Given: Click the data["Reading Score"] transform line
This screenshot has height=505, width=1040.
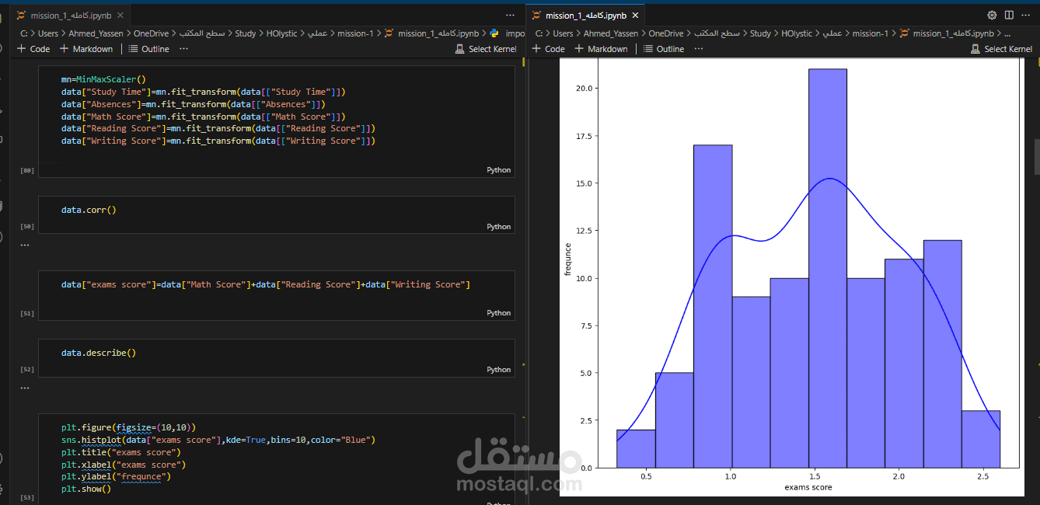Looking at the screenshot, I should coord(218,128).
